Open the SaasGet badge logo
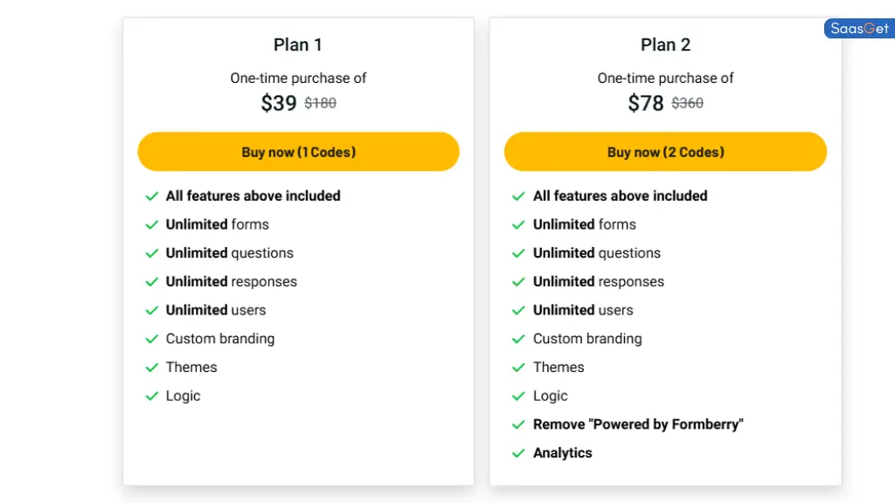895x503 pixels. pos(860,29)
